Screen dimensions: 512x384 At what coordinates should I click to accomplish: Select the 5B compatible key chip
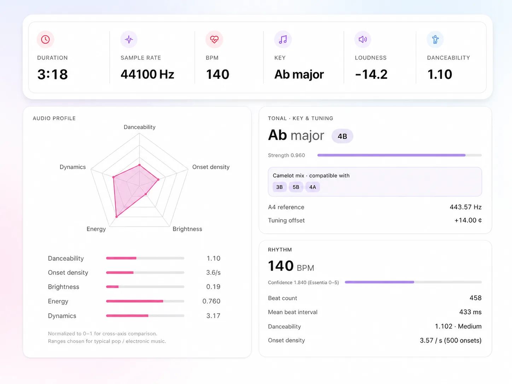[x=296, y=187]
